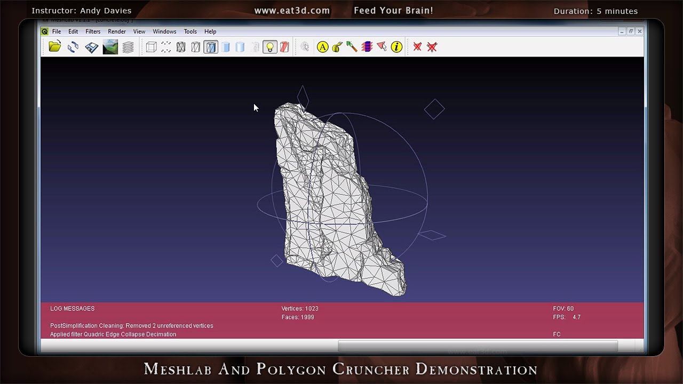Switch to Bounding Box render mode
This screenshot has width=683, height=384.
pyautogui.click(x=151, y=47)
